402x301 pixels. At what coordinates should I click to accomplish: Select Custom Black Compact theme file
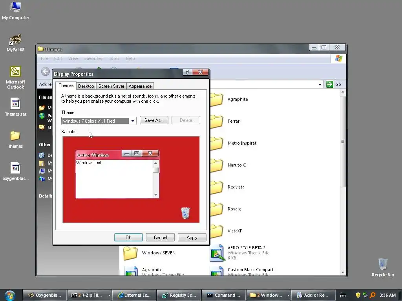[242, 271]
